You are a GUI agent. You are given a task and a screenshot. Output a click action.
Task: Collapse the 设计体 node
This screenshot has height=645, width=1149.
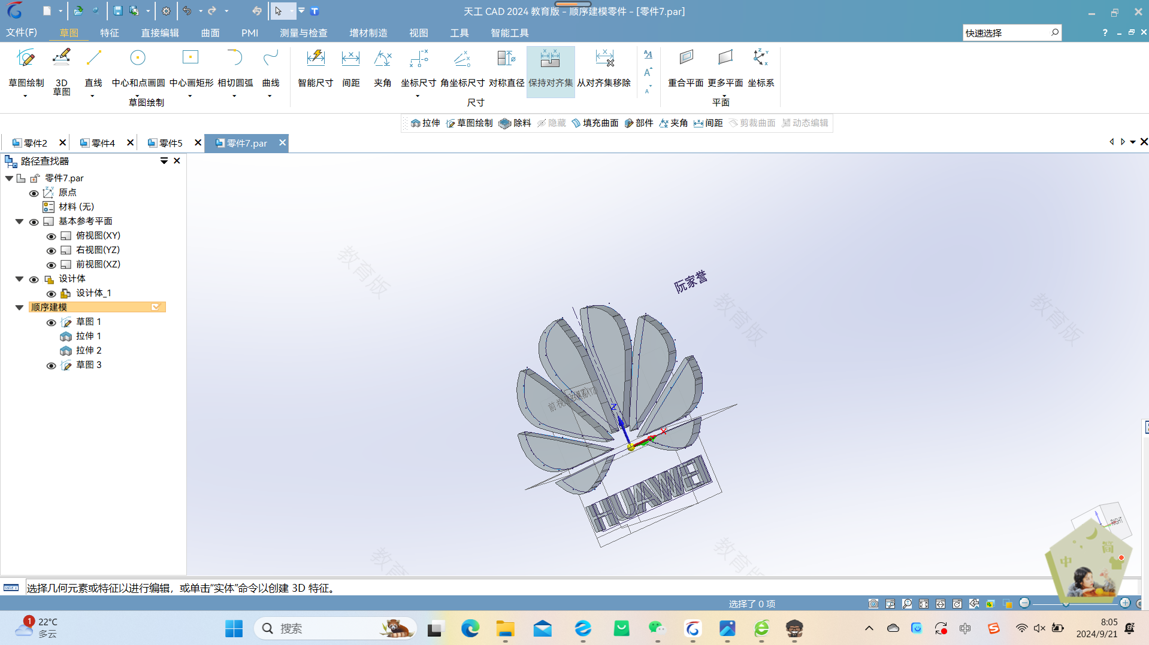point(19,279)
